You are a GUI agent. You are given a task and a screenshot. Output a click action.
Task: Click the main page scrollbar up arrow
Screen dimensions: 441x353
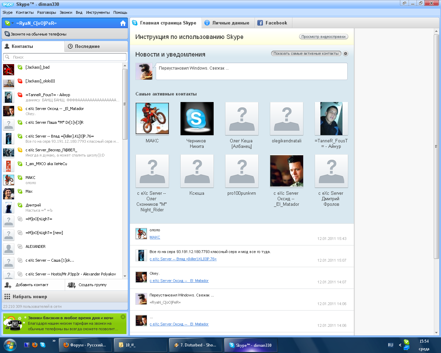coord(436,31)
